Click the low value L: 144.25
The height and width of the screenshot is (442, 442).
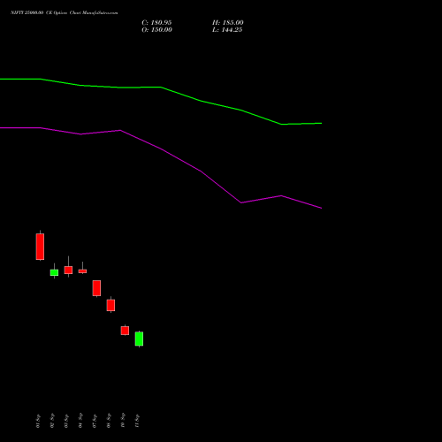tap(227, 30)
